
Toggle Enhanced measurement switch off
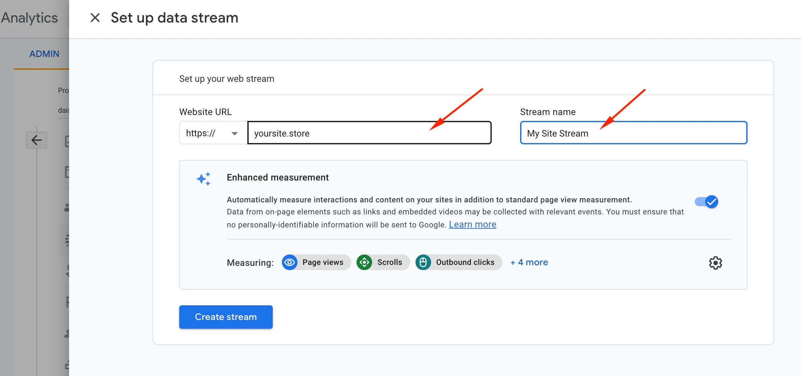706,202
